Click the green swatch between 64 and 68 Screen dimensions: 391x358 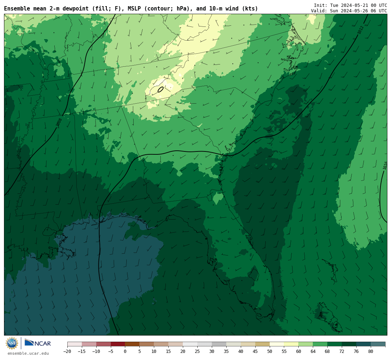coord(320,344)
